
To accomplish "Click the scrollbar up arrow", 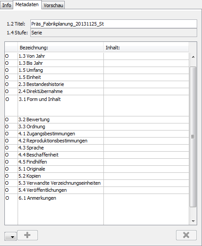I will [x=193, y=57].
